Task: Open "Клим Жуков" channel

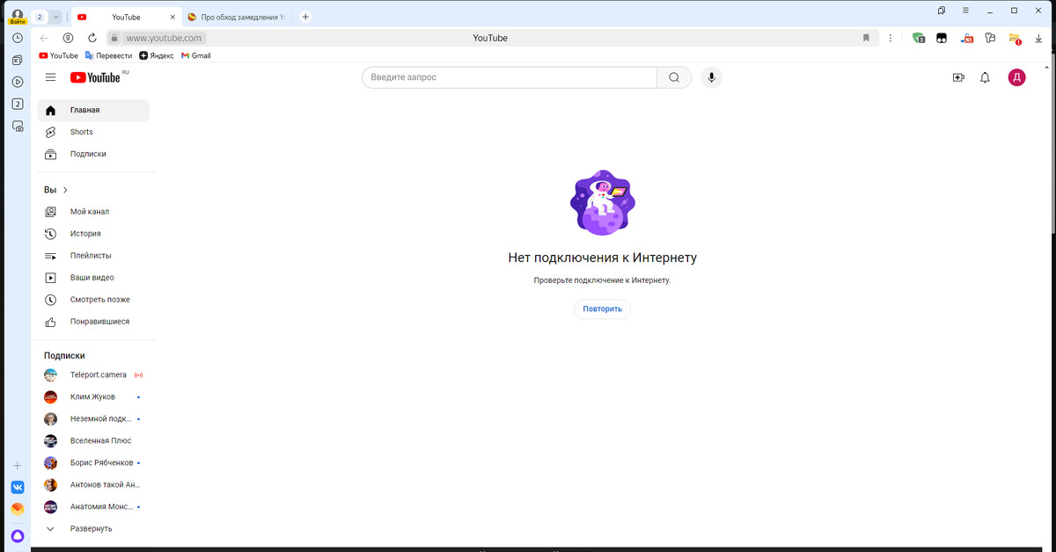Action: point(93,396)
